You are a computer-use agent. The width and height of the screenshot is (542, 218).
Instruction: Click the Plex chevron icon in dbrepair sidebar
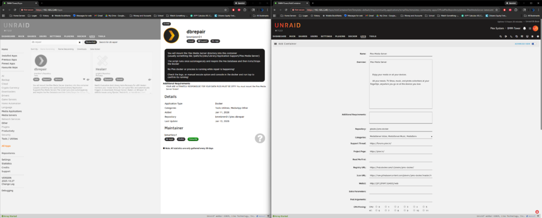click(x=171, y=35)
